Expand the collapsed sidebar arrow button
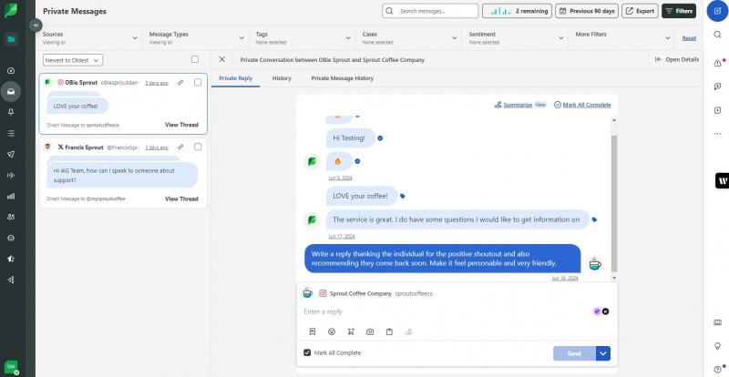The height and width of the screenshot is (377, 729). coord(36,25)
